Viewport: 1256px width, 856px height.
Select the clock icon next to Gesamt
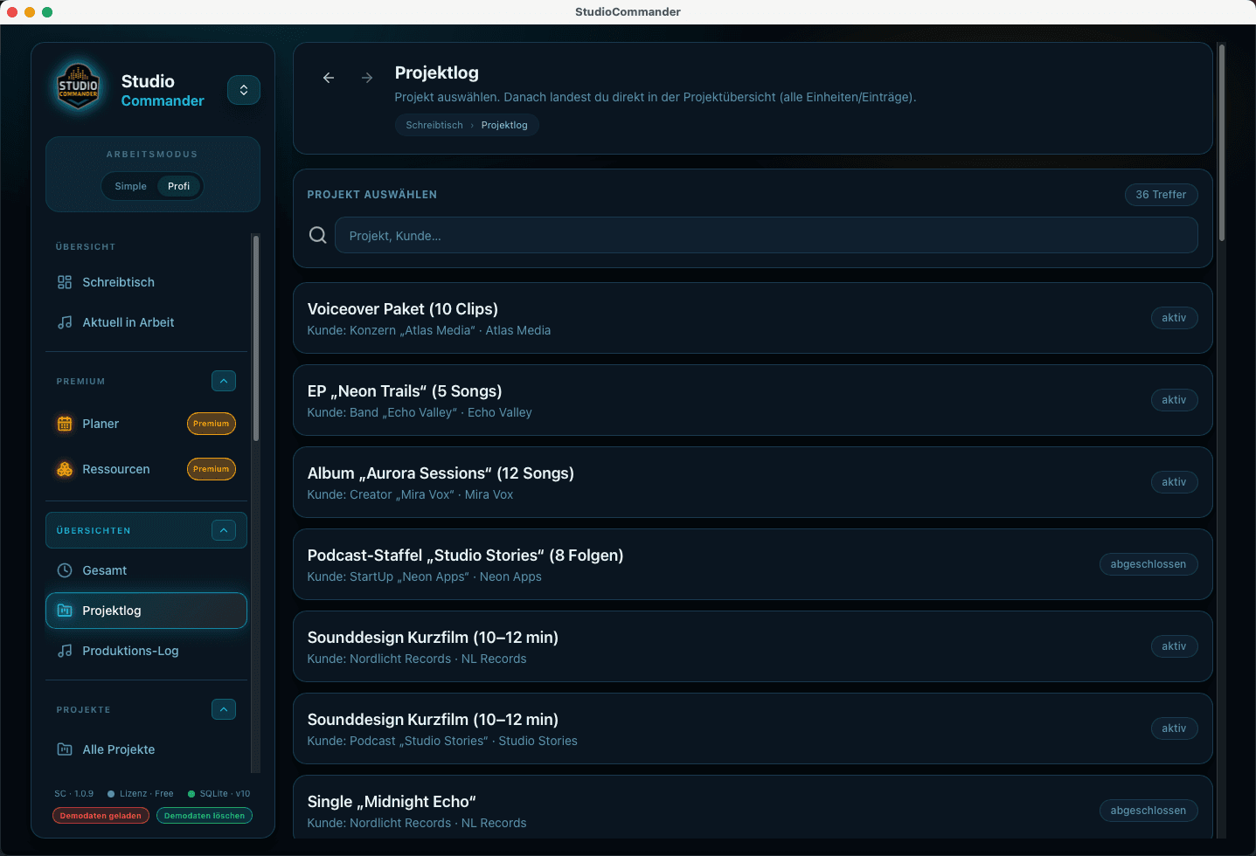64,570
